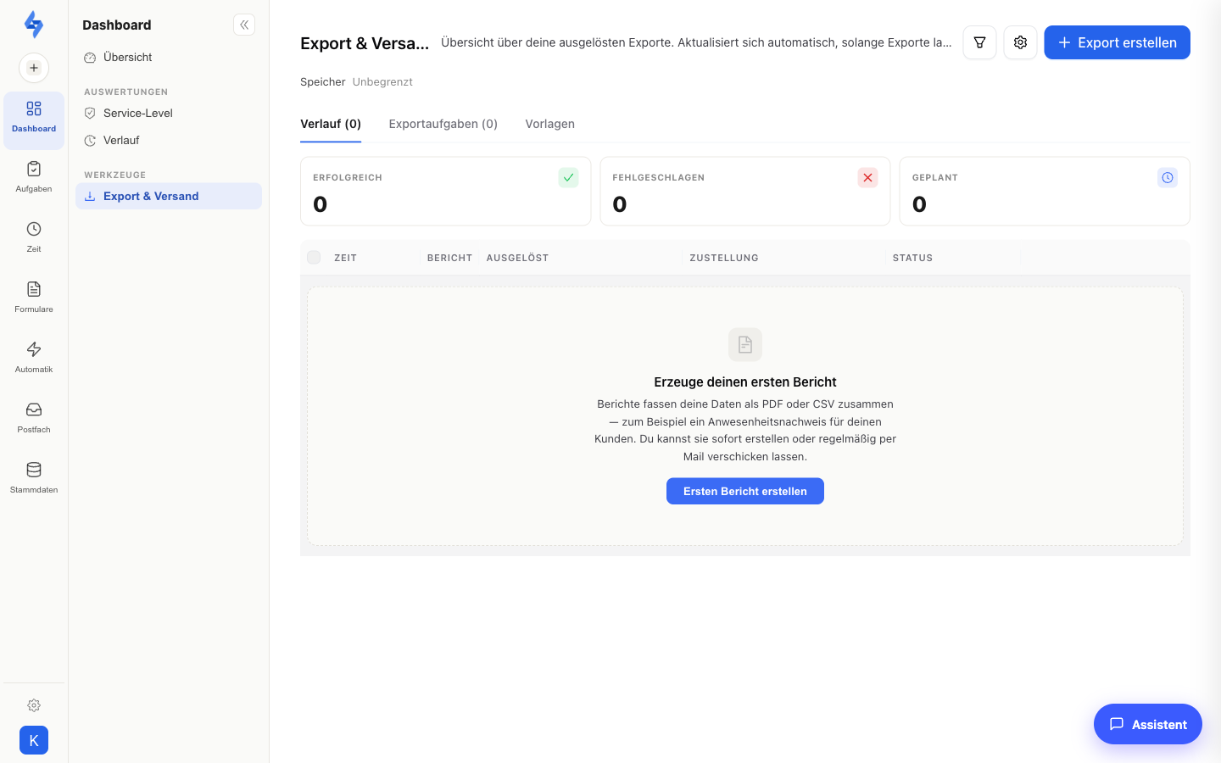This screenshot has height=763, width=1221.
Task: Click the Geplant stat card
Action: pos(1045,191)
